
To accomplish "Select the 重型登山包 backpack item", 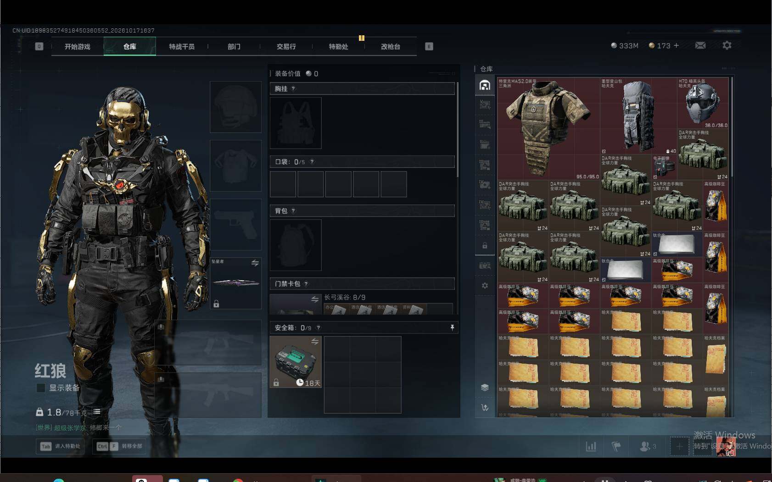I will [x=638, y=116].
